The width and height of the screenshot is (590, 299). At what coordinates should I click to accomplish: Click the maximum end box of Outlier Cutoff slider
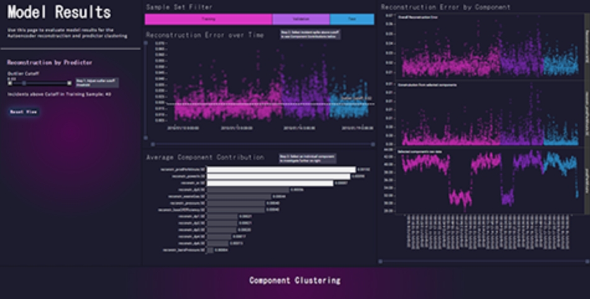pyautogui.click(x=69, y=83)
